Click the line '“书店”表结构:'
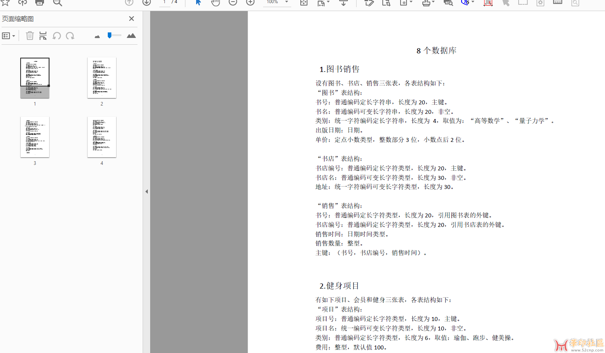 [x=340, y=159]
